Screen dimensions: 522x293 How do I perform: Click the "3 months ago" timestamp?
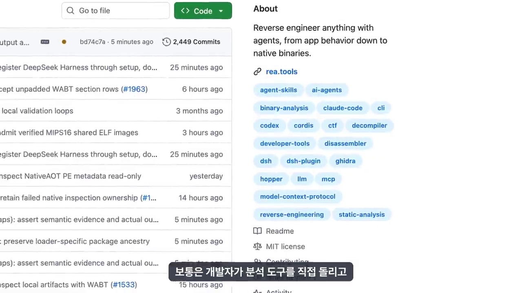coord(199,111)
